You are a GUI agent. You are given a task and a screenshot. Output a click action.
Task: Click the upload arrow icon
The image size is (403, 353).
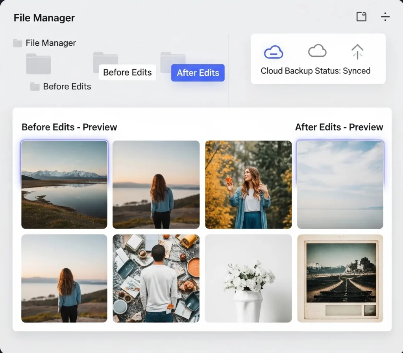click(x=357, y=52)
